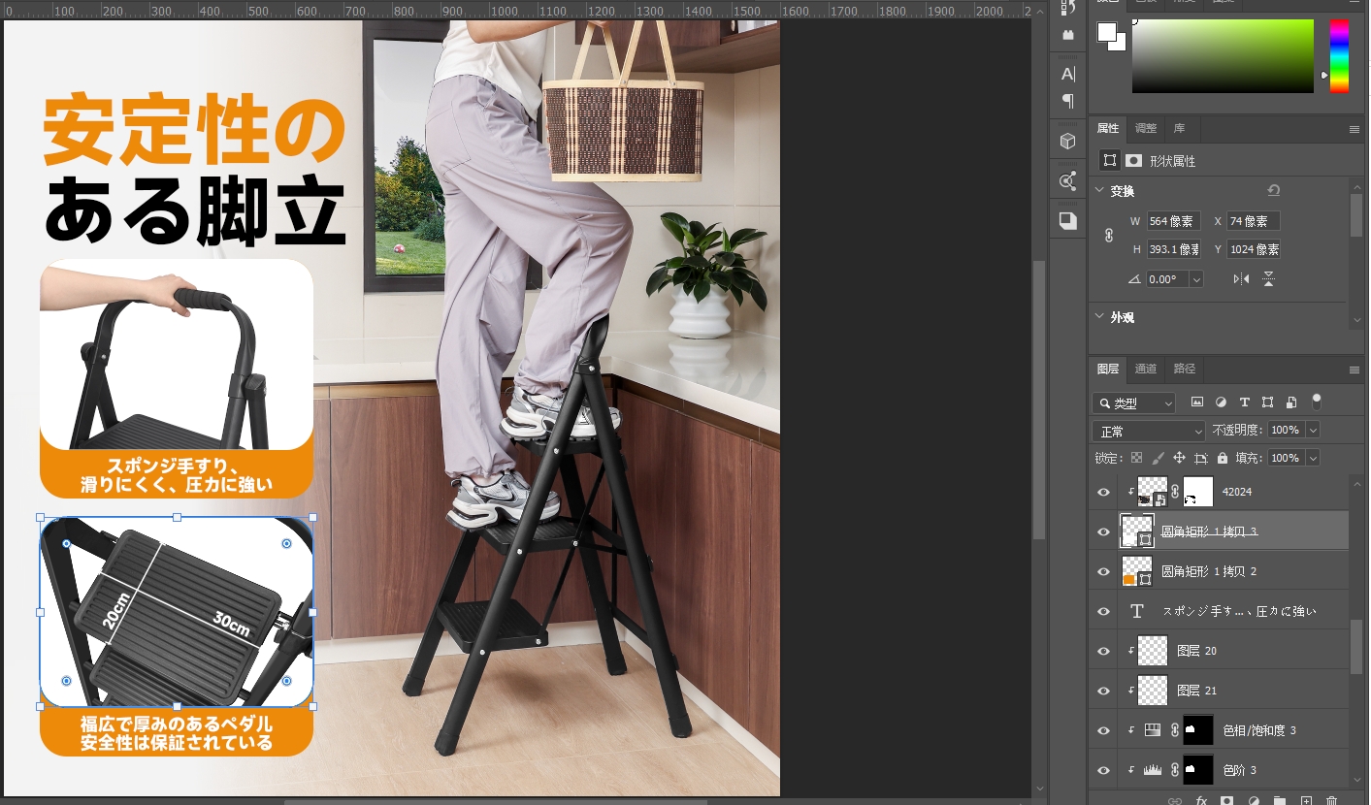Image resolution: width=1371 pixels, height=805 pixels.
Task: Switch to the 调整 tab
Action: tap(1146, 128)
